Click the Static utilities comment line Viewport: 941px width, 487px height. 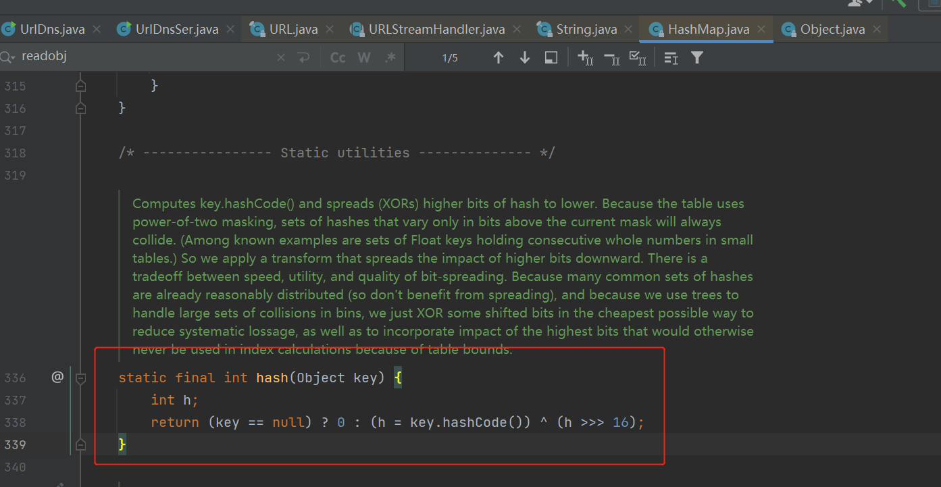[x=336, y=153]
